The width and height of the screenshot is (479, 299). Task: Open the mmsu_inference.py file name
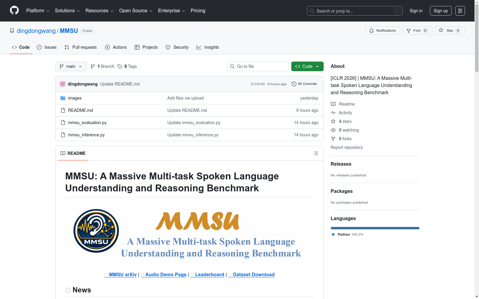pos(87,135)
